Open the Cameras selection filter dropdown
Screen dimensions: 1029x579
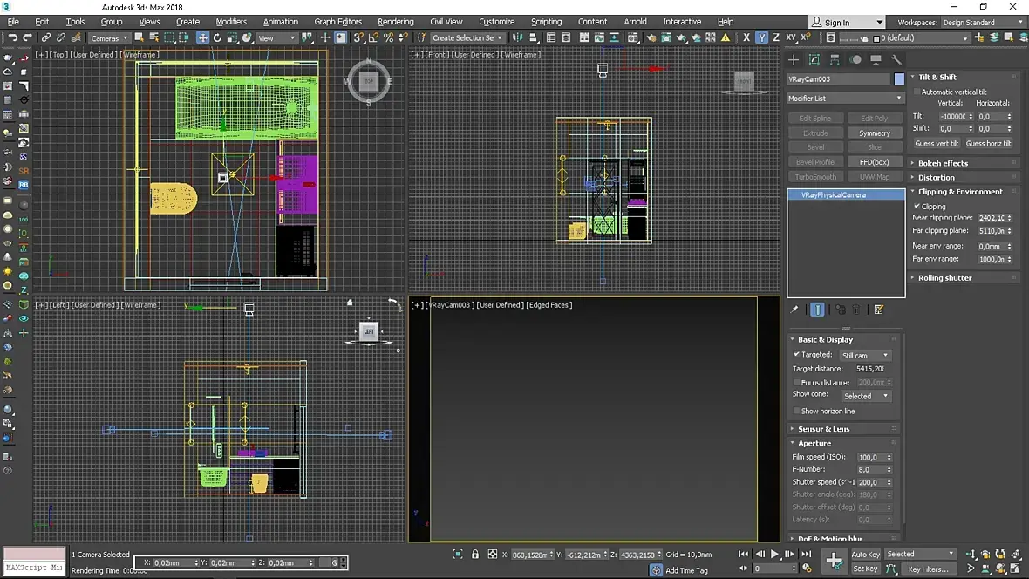pos(109,38)
